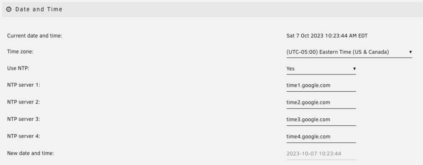
Task: Click the New date and time label
Action: tap(30, 153)
